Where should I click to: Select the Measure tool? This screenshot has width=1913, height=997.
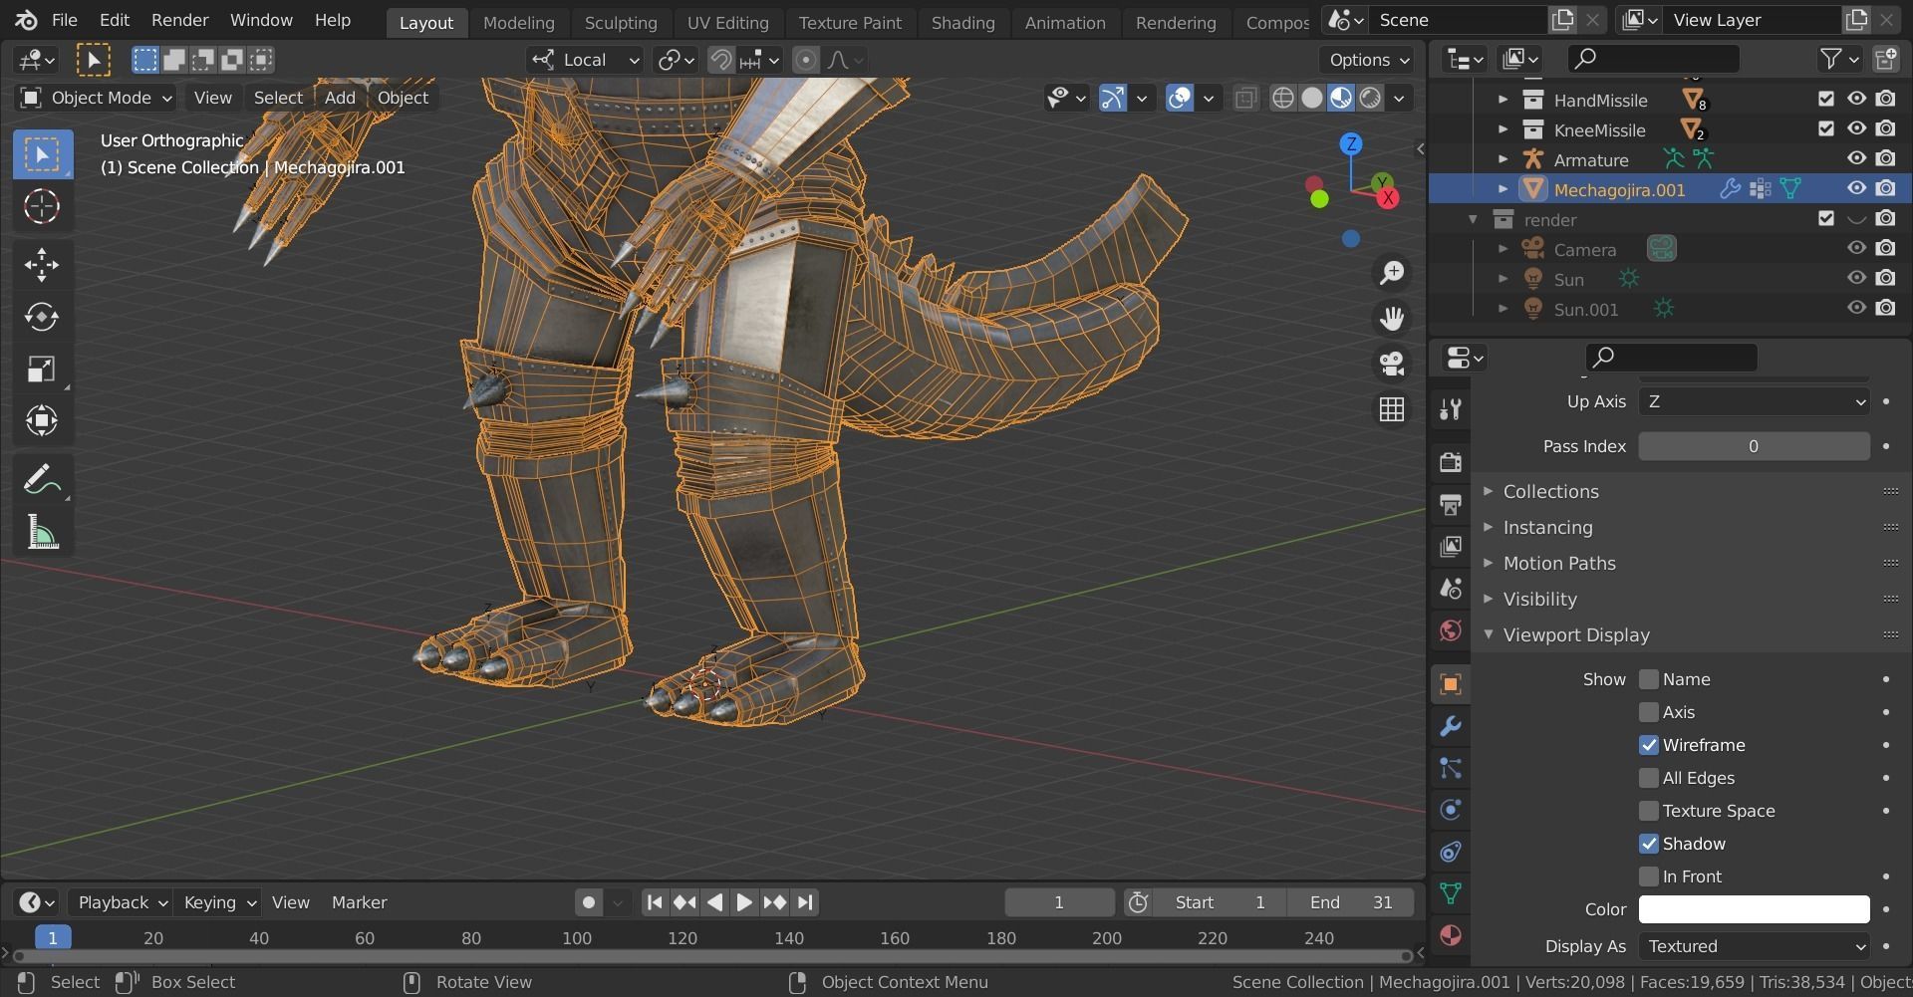click(x=42, y=533)
